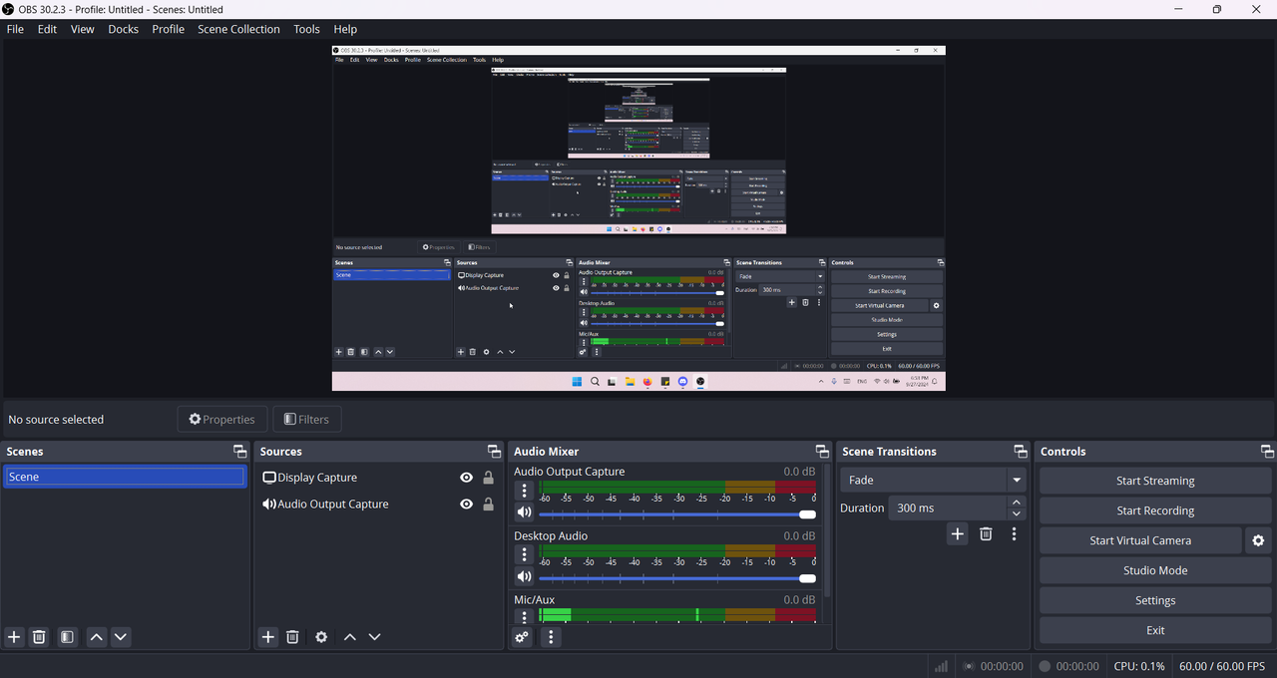The image size is (1277, 678).
Task: Click the preview canvas display capture
Action: 638,217
